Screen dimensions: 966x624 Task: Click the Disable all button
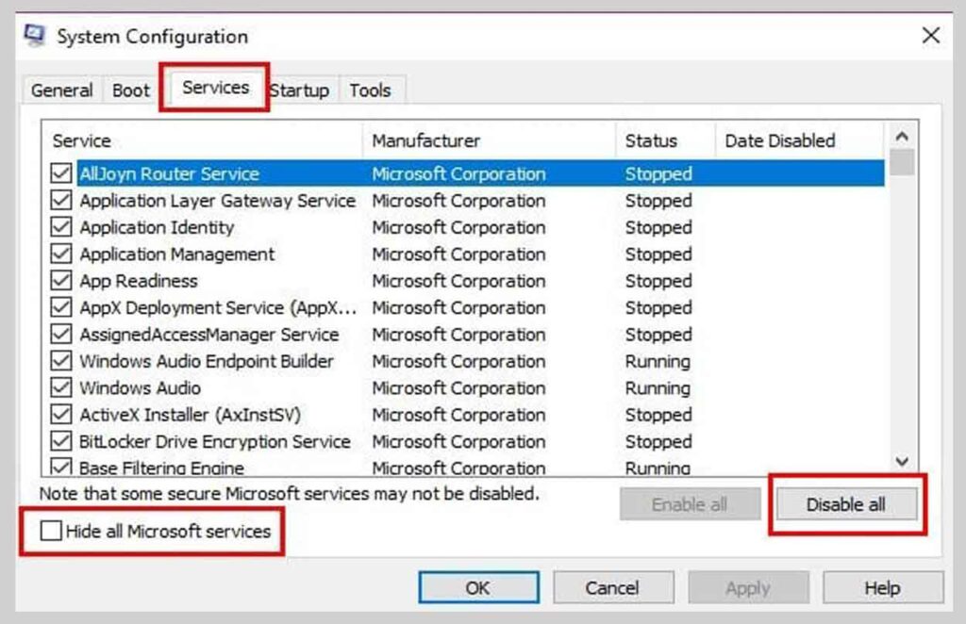coord(846,503)
